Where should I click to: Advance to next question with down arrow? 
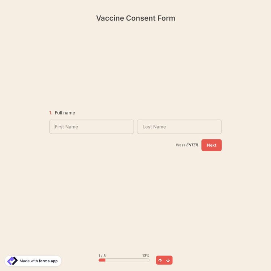(168, 261)
